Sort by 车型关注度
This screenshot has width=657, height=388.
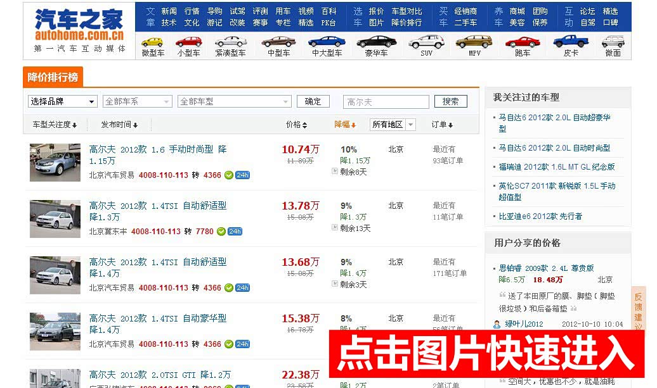point(55,125)
